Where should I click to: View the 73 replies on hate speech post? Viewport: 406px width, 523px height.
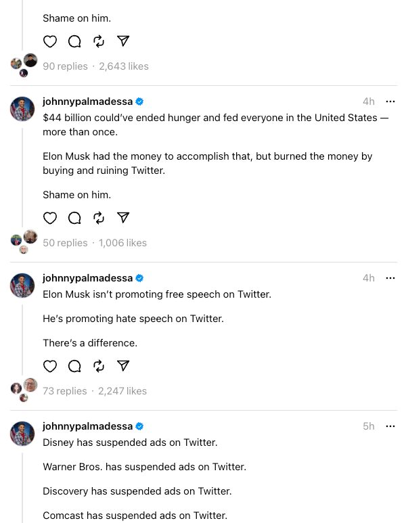[65, 391]
